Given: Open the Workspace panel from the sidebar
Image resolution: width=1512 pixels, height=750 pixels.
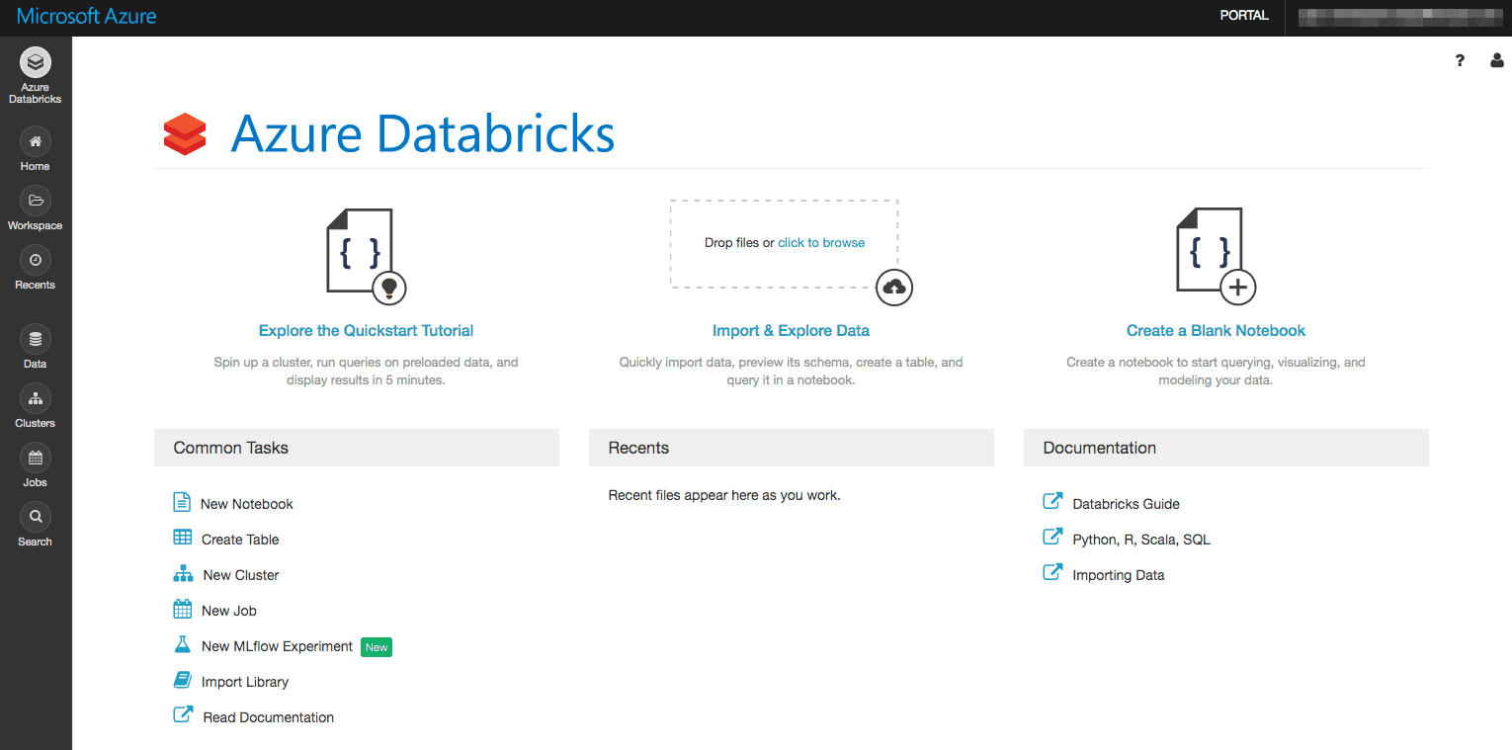Looking at the screenshot, I should (35, 209).
